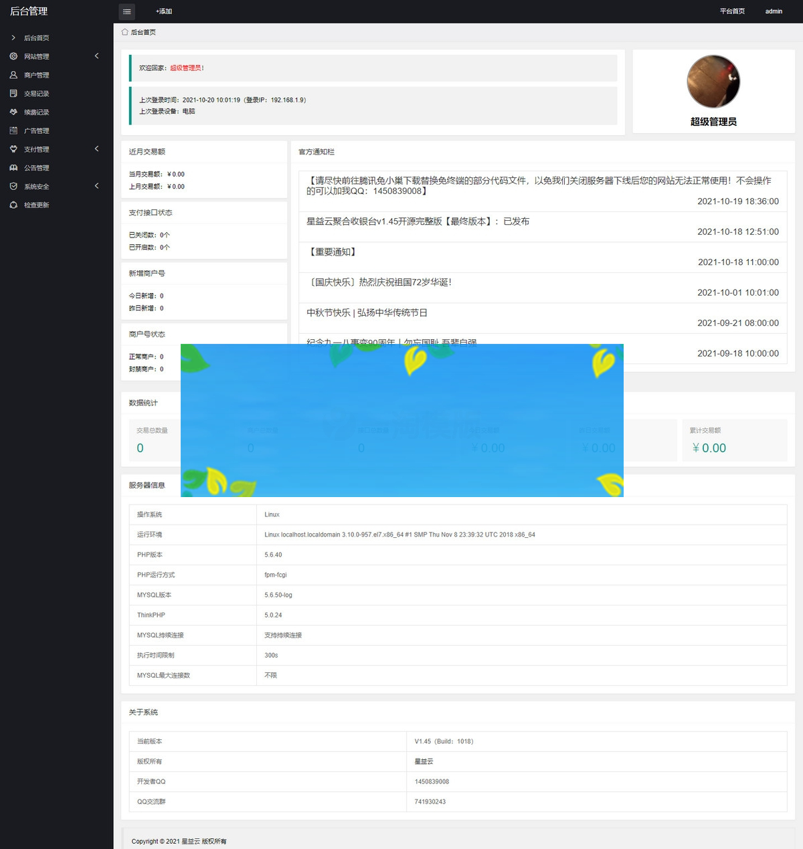Viewport: 803px width, 849px height.
Task: Open the admin account menu
Action: pyautogui.click(x=774, y=11)
